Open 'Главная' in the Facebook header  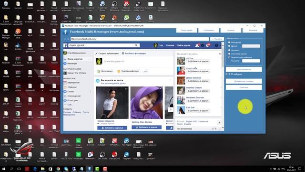pyautogui.click(x=170, y=45)
